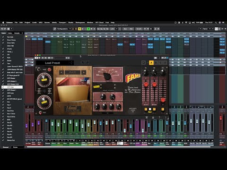Deactivate all Mute states (yellow M)
Screen dimensions: 227x170
coord(79,29)
